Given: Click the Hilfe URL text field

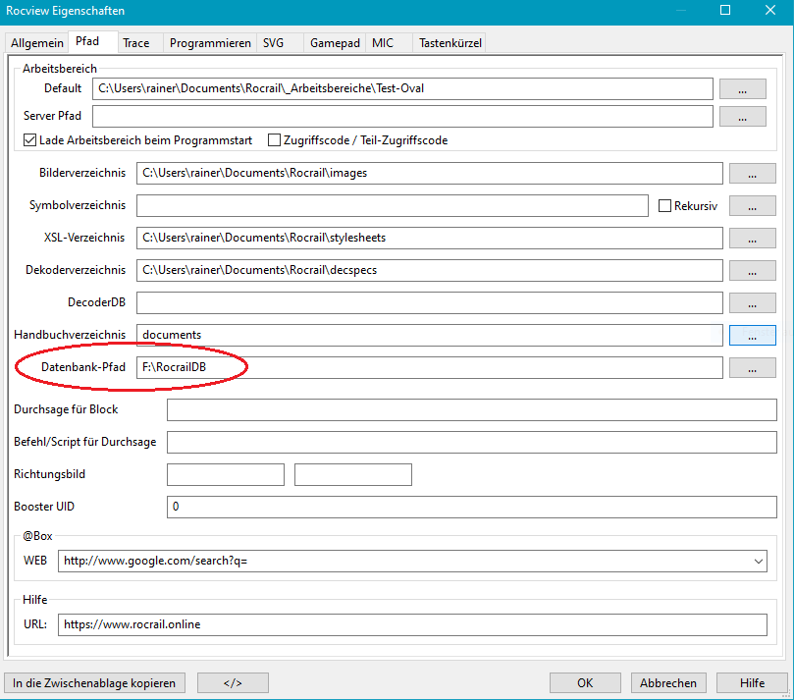Looking at the screenshot, I should click(412, 624).
